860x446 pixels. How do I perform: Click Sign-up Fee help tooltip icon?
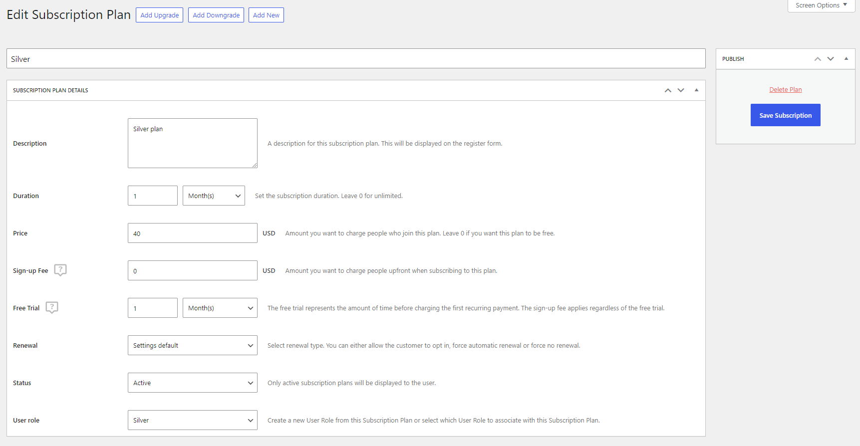pyautogui.click(x=60, y=270)
